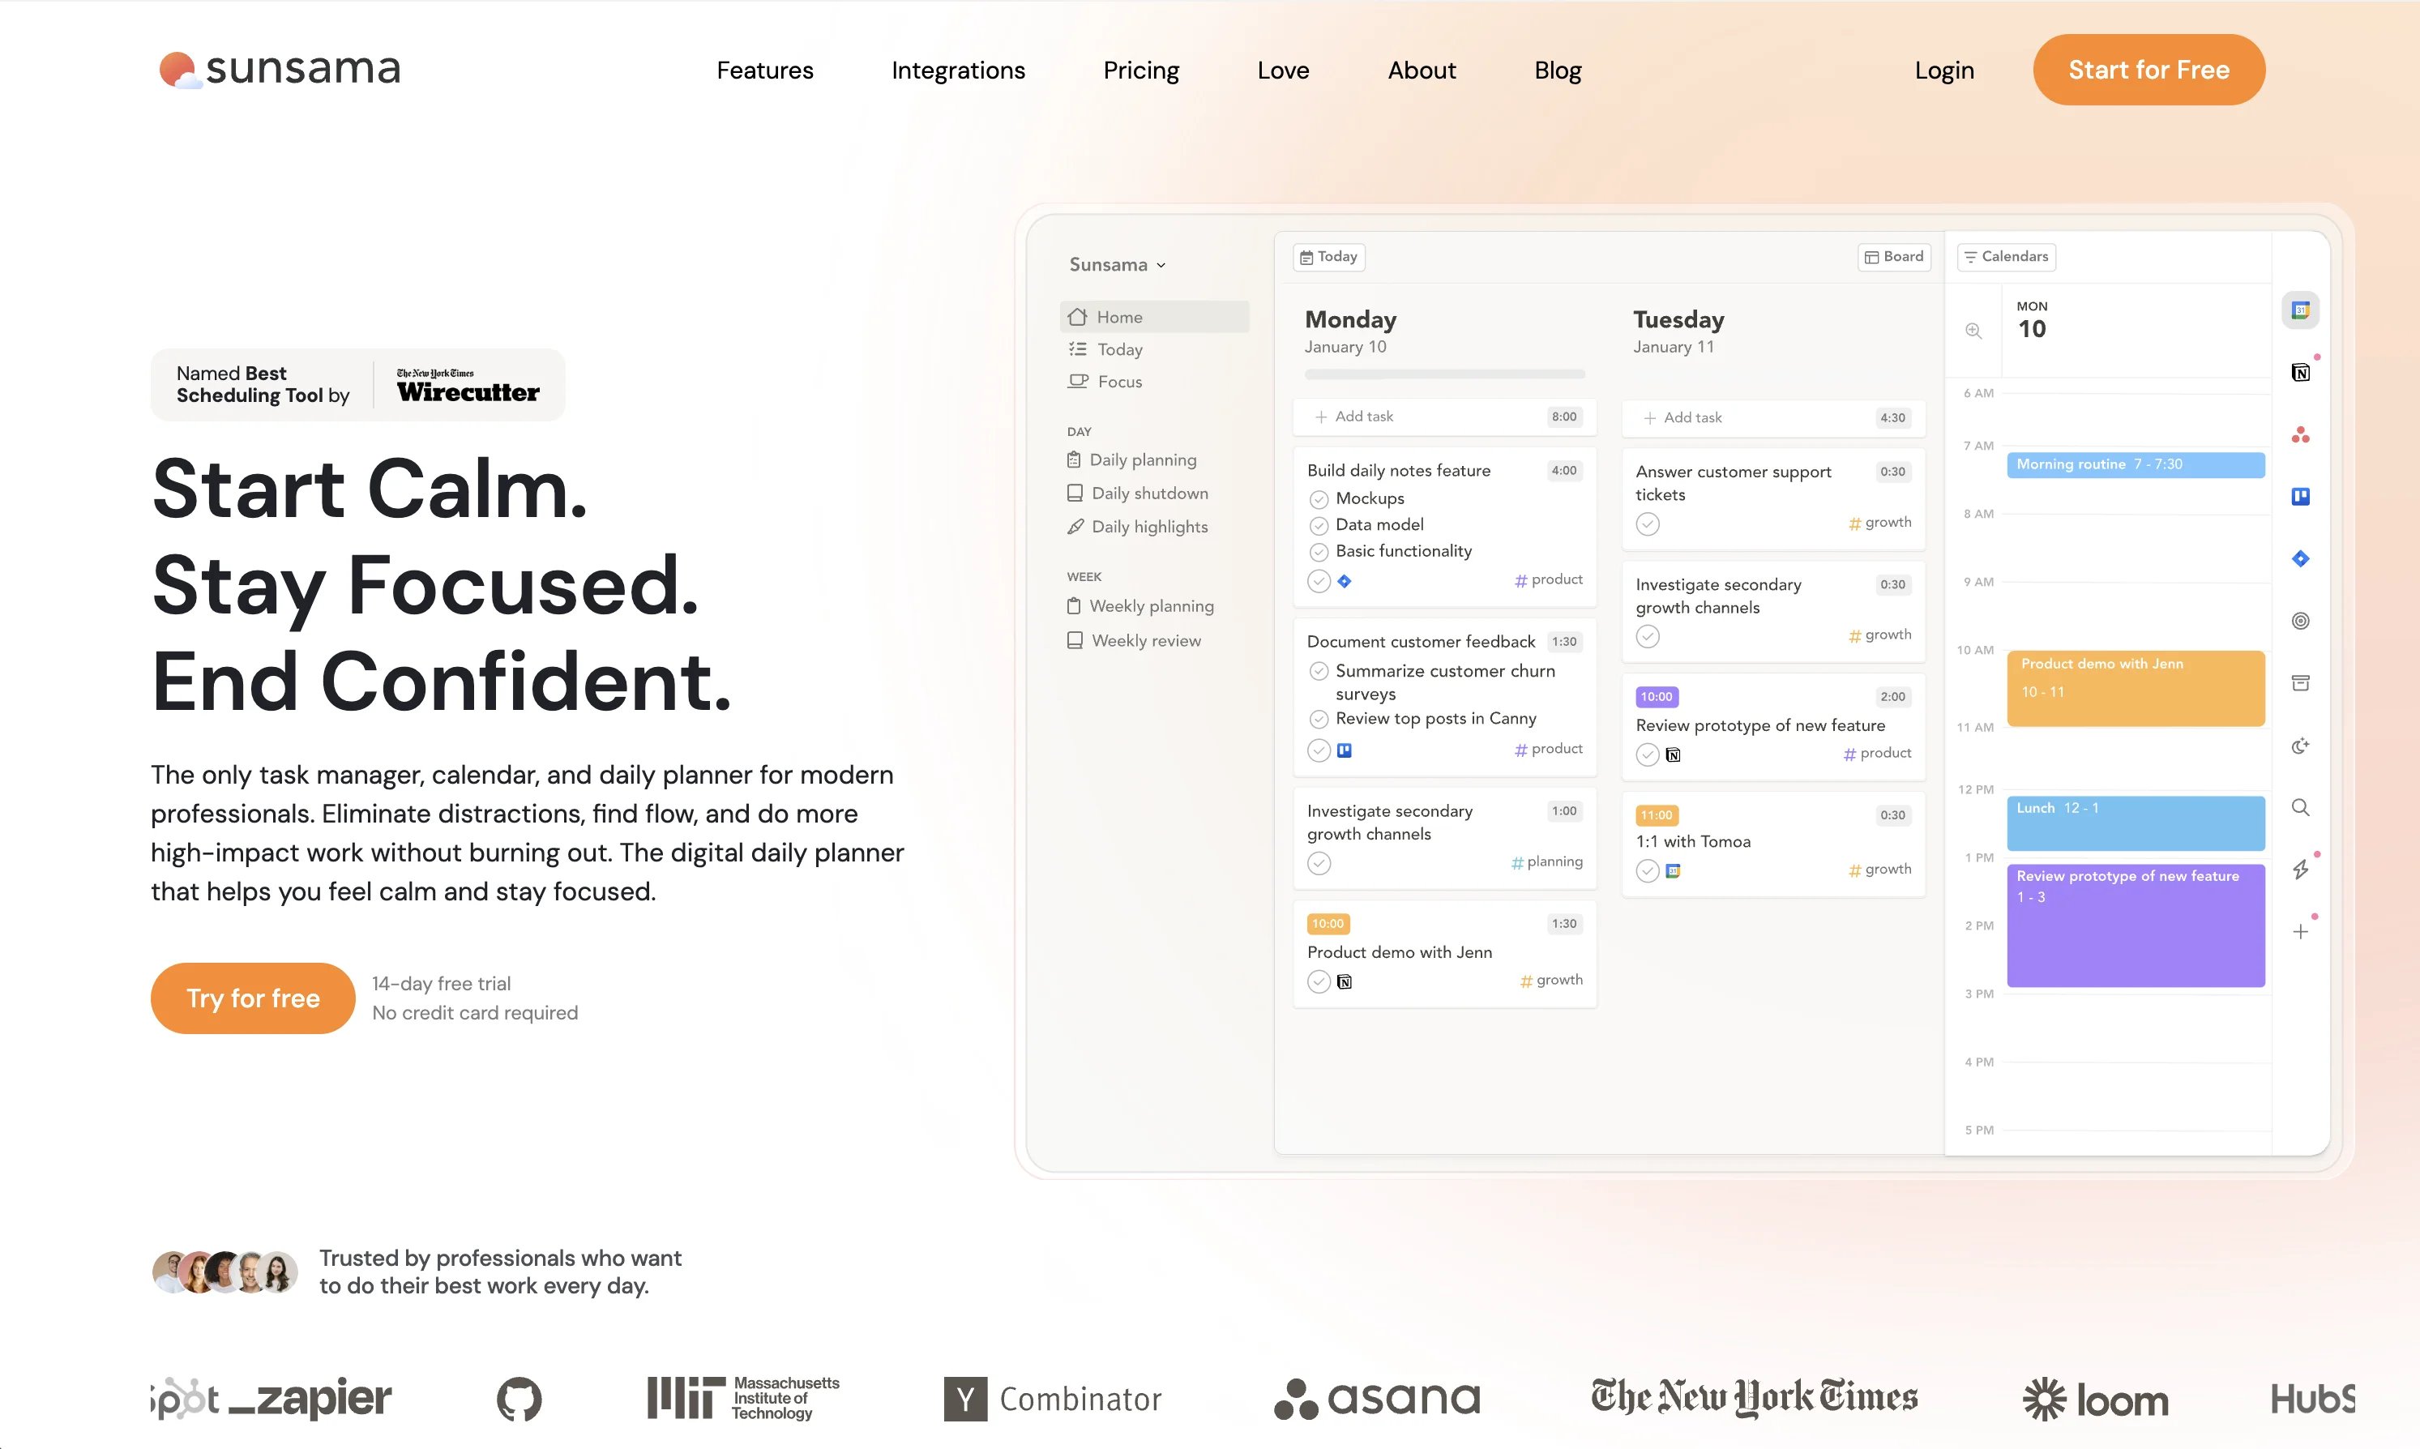2420x1449 pixels.
Task: Click the search magnifier icon in right rail
Action: pyautogui.click(x=2300, y=807)
